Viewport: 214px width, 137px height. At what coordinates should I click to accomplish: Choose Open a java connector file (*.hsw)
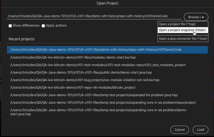coord(183,39)
